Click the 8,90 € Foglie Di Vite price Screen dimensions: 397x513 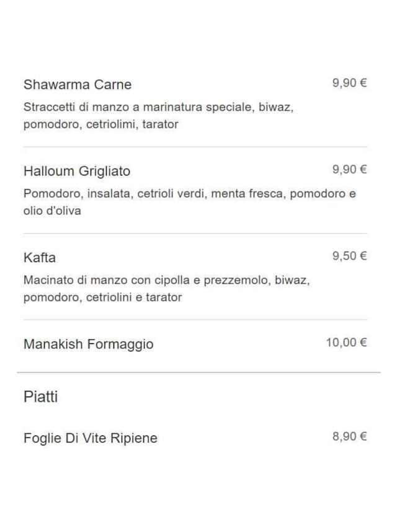pos(350,437)
